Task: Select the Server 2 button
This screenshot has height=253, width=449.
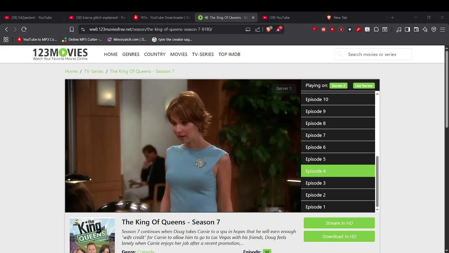Action: pos(339,86)
